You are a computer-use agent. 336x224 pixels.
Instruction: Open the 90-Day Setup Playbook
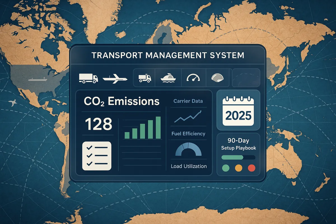(x=238, y=143)
